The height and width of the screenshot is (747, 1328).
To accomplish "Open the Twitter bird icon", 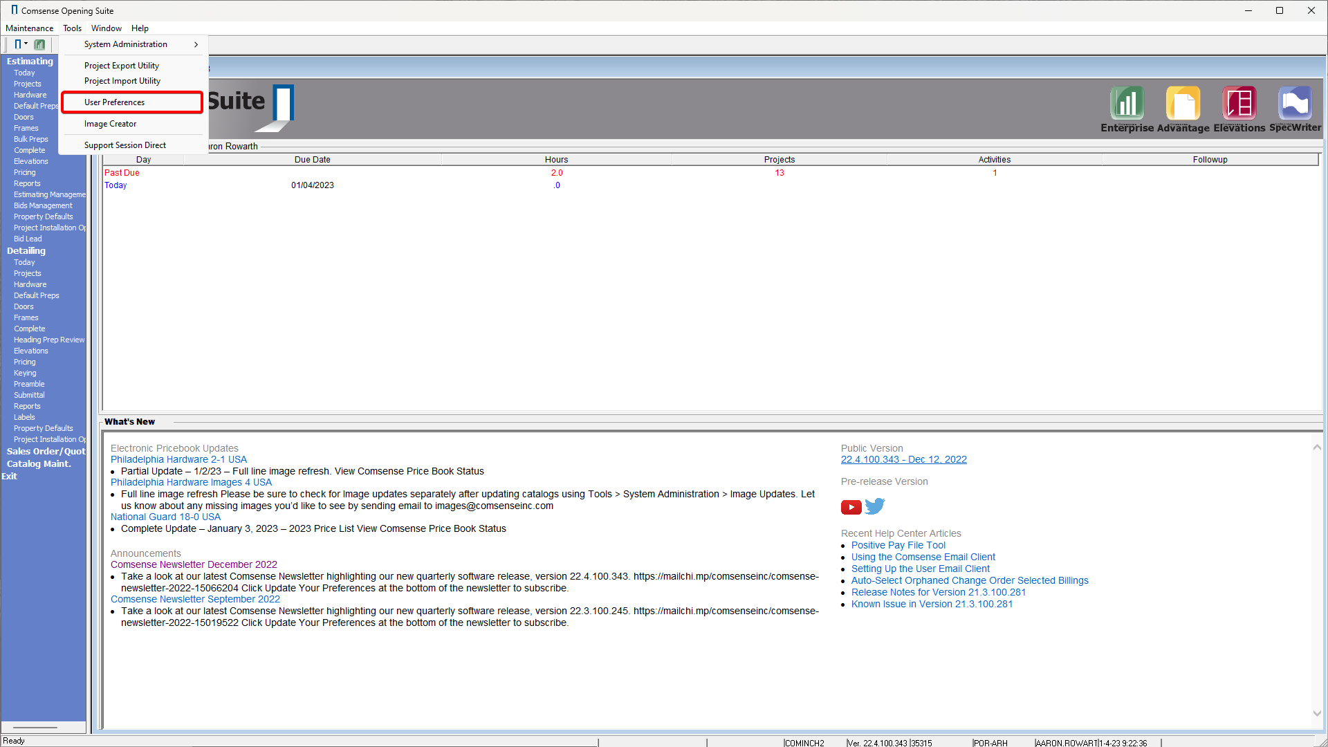I will point(875,507).
